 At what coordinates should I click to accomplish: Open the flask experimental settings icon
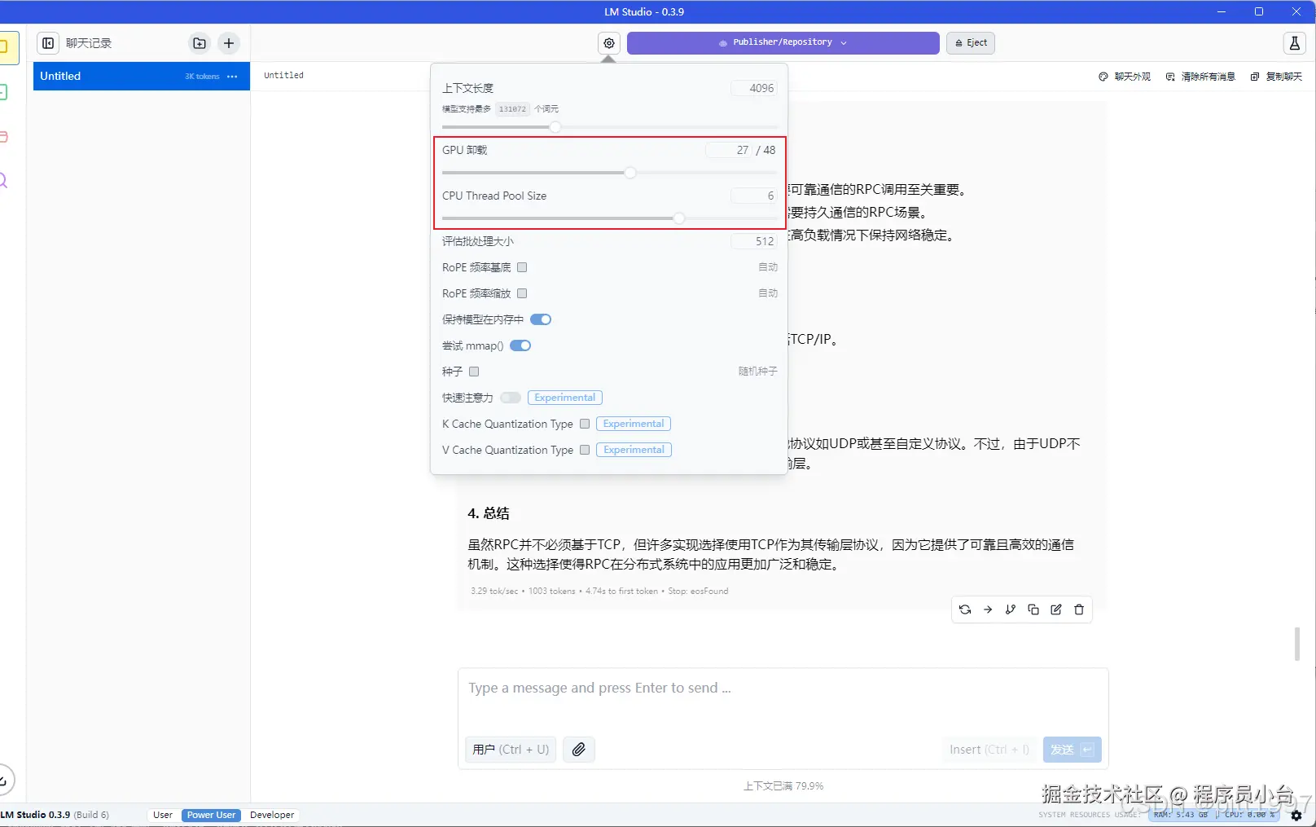pyautogui.click(x=1295, y=43)
